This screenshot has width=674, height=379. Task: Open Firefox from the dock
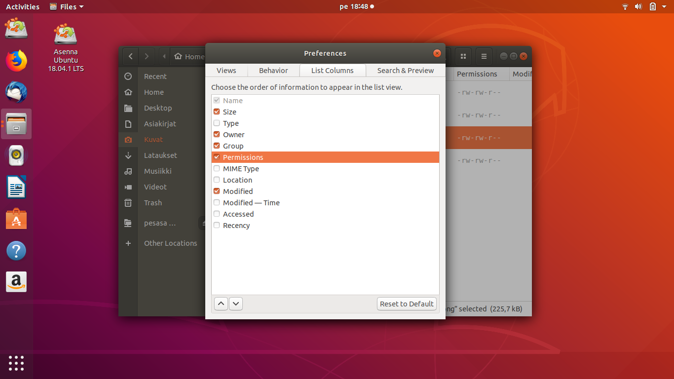click(16, 61)
